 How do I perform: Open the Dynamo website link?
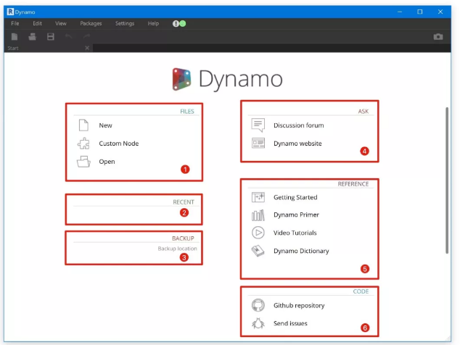[297, 144]
